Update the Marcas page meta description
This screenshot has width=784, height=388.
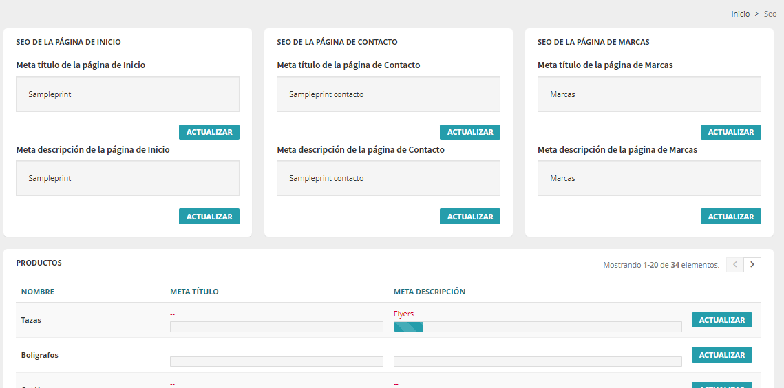[731, 216]
